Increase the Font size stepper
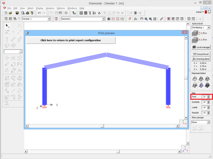The image size is (213, 159). (208, 96)
